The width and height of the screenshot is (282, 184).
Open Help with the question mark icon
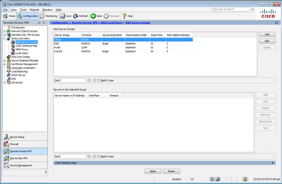124,16
